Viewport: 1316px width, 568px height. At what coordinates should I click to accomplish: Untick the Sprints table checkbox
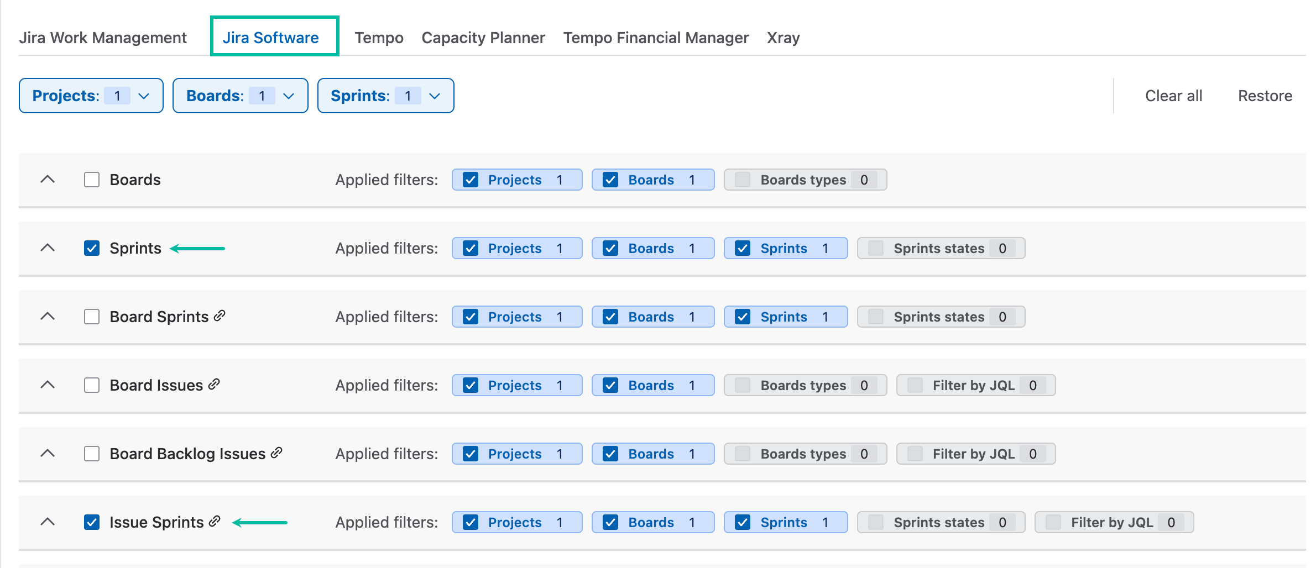(x=92, y=248)
